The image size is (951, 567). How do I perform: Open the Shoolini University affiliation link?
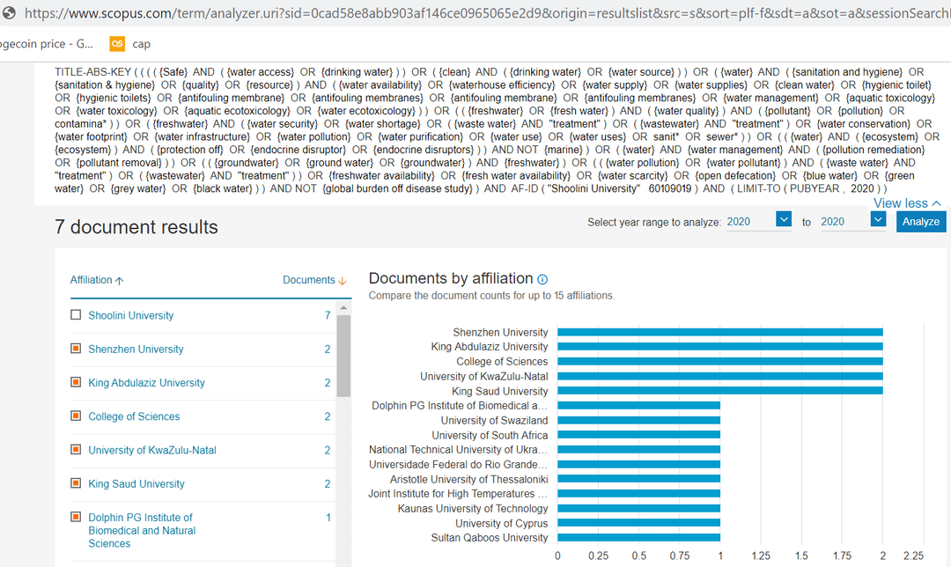tap(131, 315)
